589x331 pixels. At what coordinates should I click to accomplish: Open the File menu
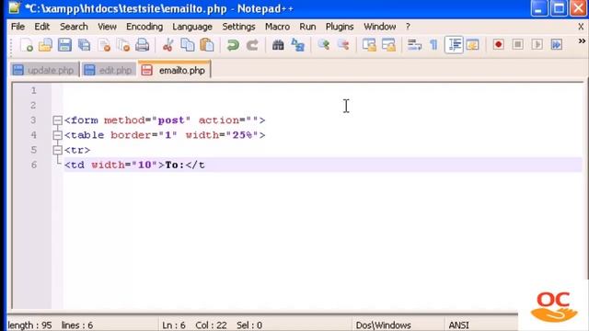point(17,27)
